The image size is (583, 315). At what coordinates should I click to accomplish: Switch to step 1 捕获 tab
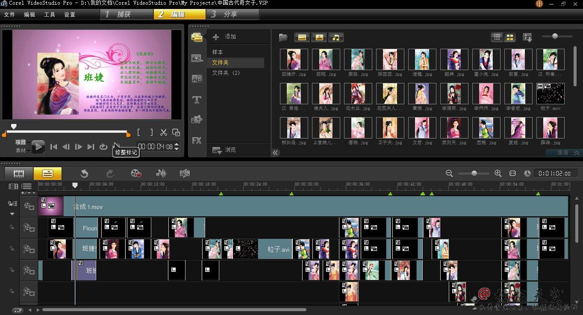127,14
